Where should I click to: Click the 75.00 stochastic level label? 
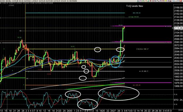175,94
